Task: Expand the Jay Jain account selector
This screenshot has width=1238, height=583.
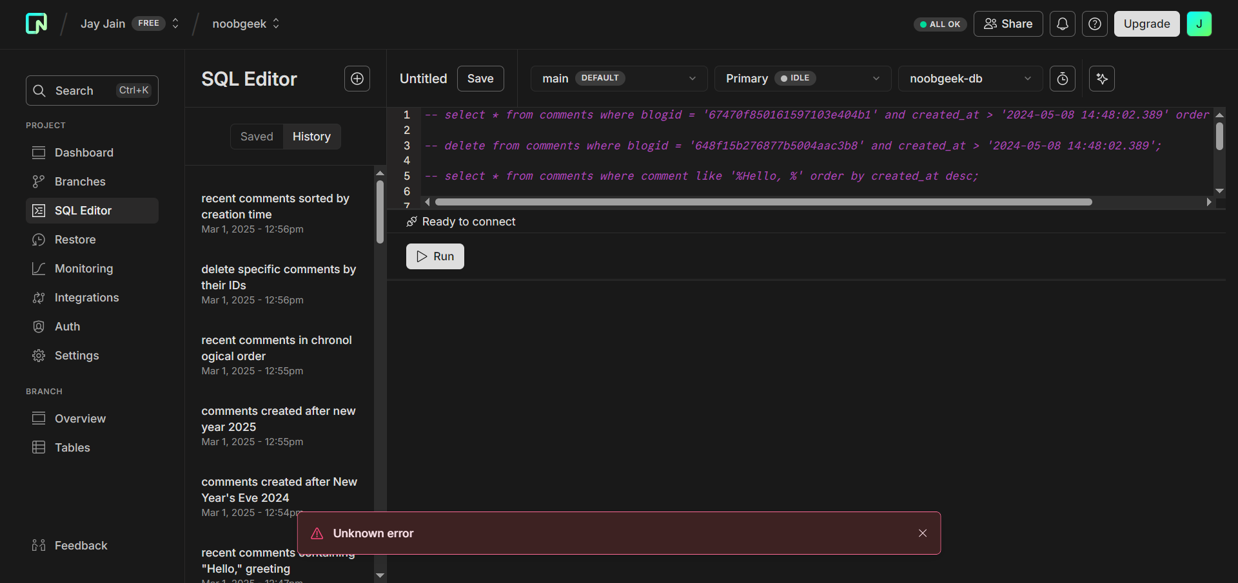Action: 175,23
